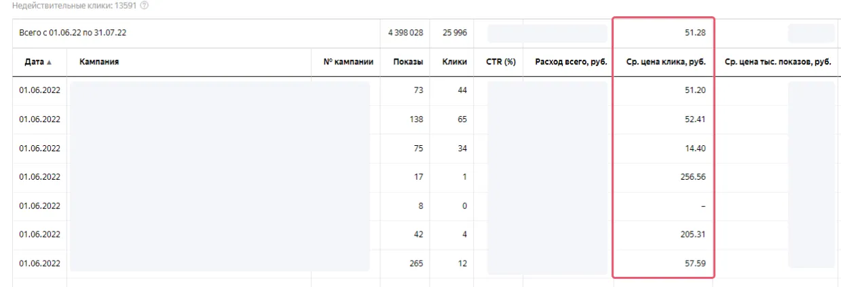Click the Недействительные клики: 13591 text
841x287 pixels.
click(69, 5)
